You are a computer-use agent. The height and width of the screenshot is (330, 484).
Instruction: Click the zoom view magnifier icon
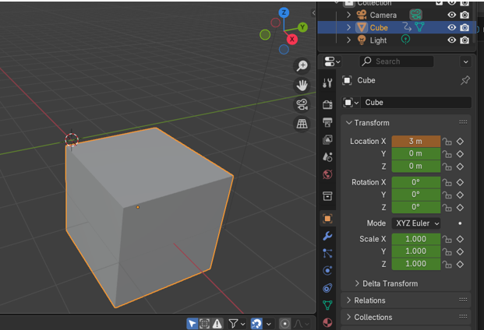[302, 66]
